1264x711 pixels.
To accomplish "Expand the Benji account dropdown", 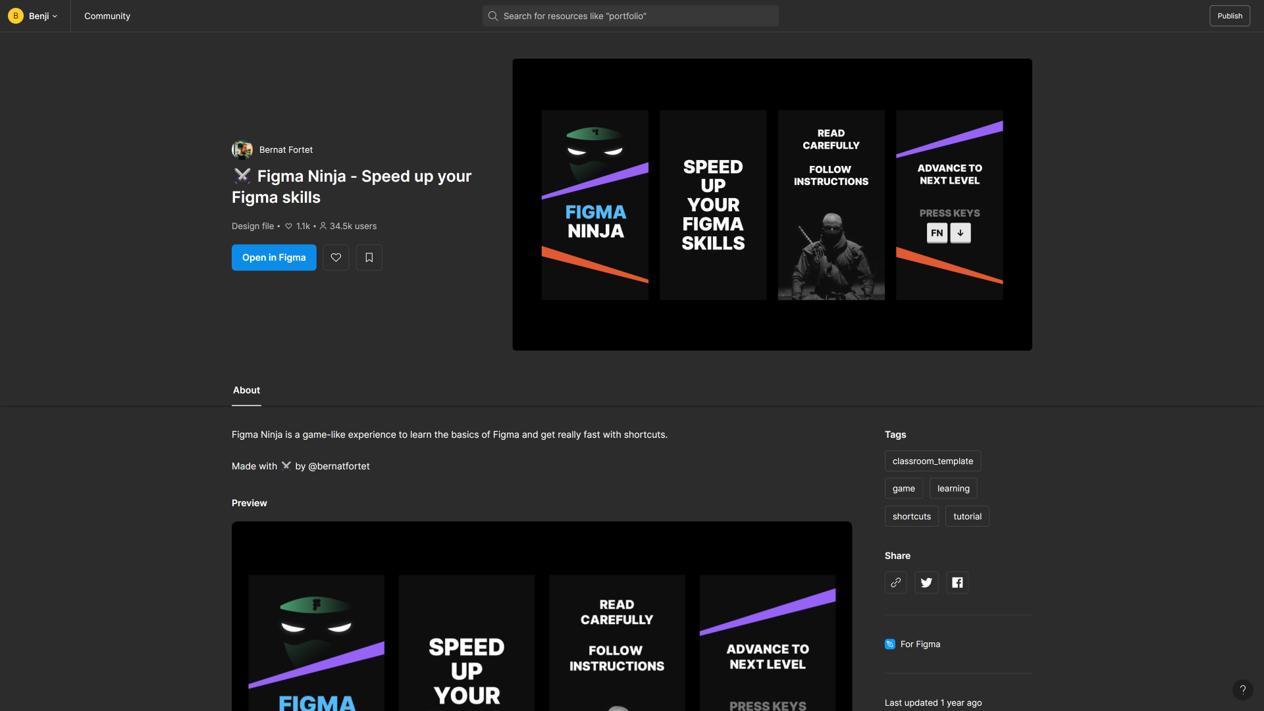I will pos(55,16).
